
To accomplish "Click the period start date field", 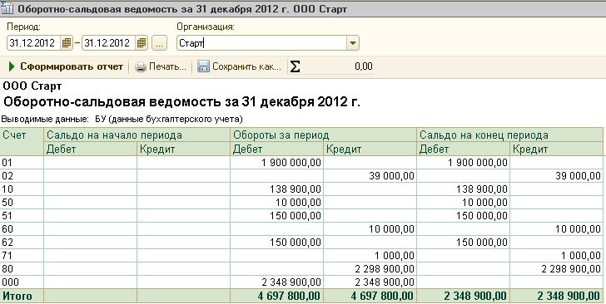I will [34, 43].
